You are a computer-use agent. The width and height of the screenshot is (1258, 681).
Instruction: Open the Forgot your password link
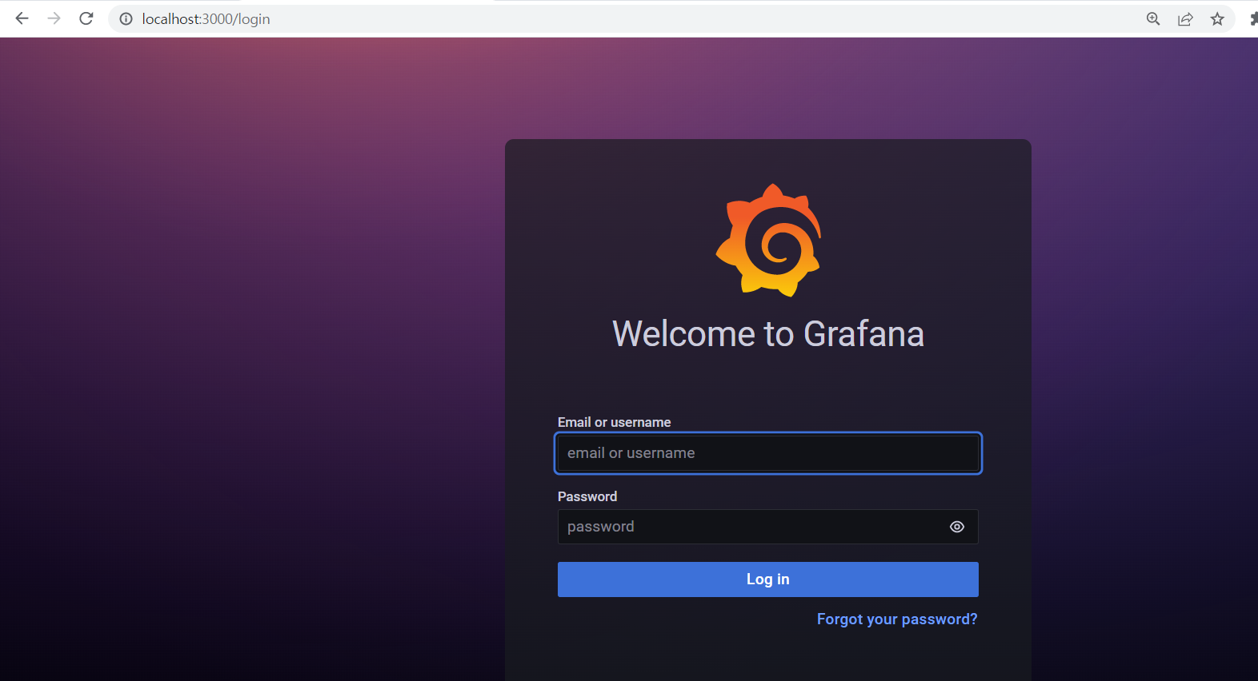click(x=897, y=619)
